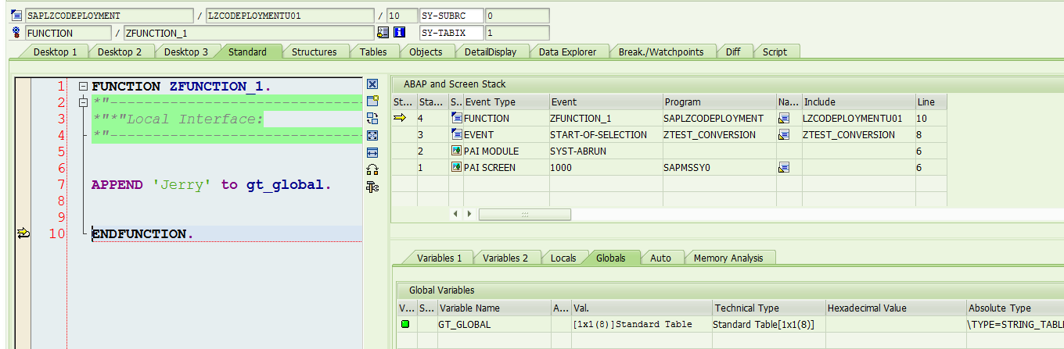Close the source code tool panel

(372, 84)
